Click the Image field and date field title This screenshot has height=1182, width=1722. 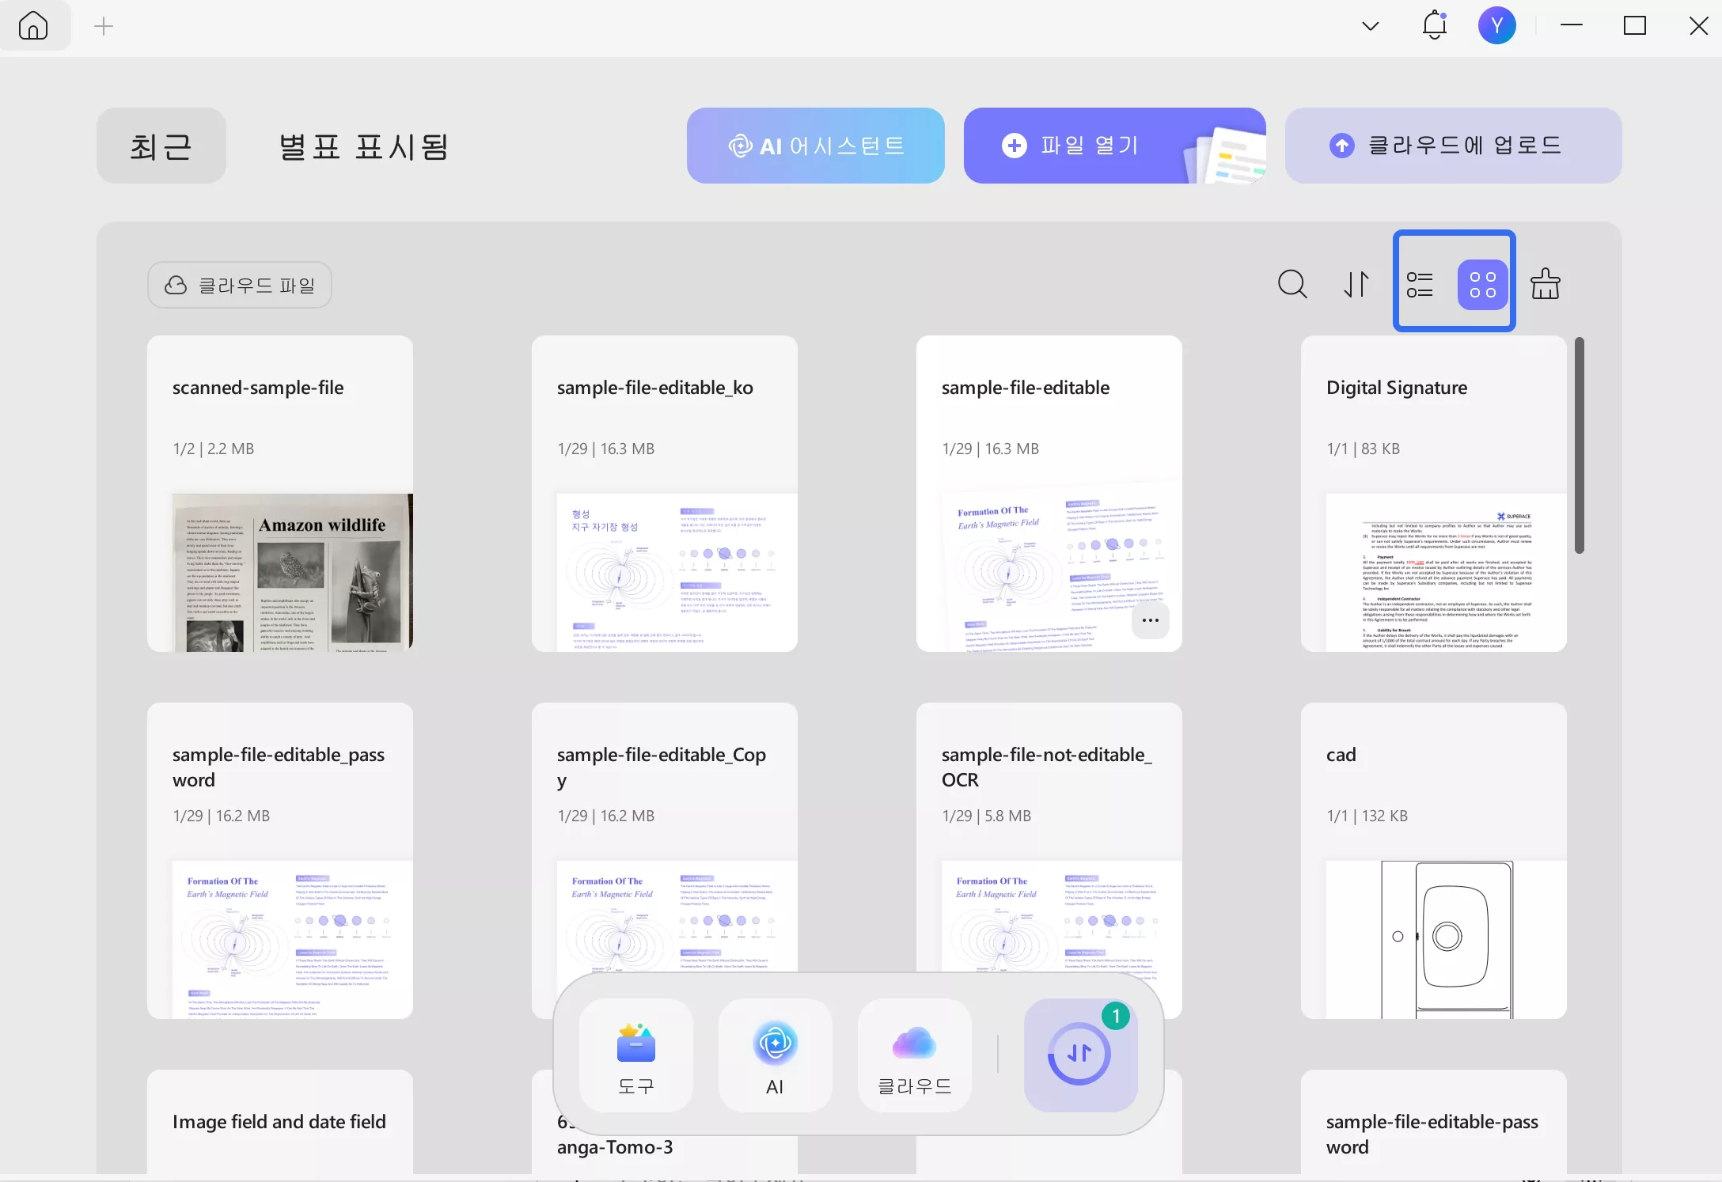[x=279, y=1122]
